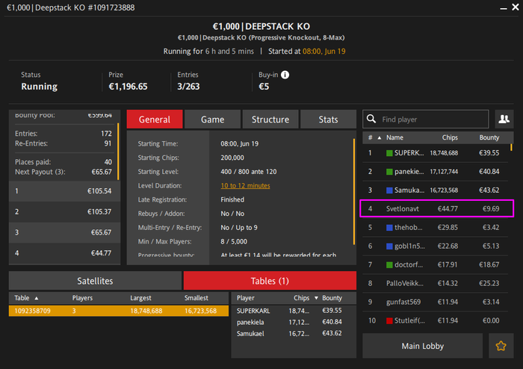This screenshot has height=369, width=523.
Task: Sort ranking by Name column header
Action: click(x=394, y=137)
